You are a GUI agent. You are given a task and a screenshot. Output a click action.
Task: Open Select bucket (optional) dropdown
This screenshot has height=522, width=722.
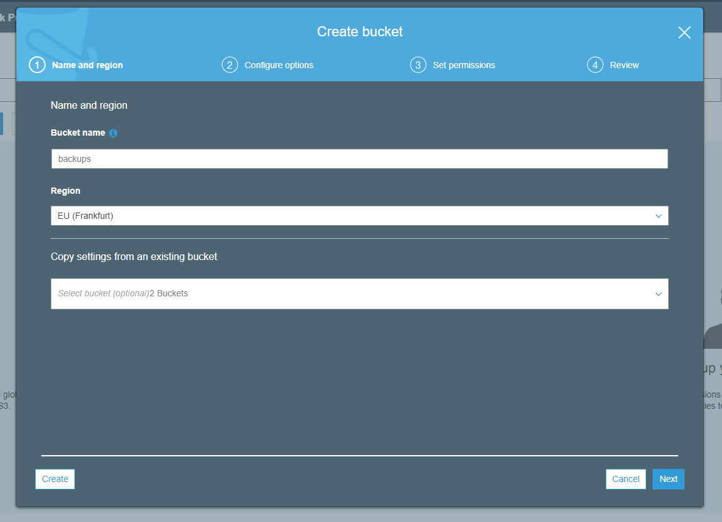click(360, 293)
